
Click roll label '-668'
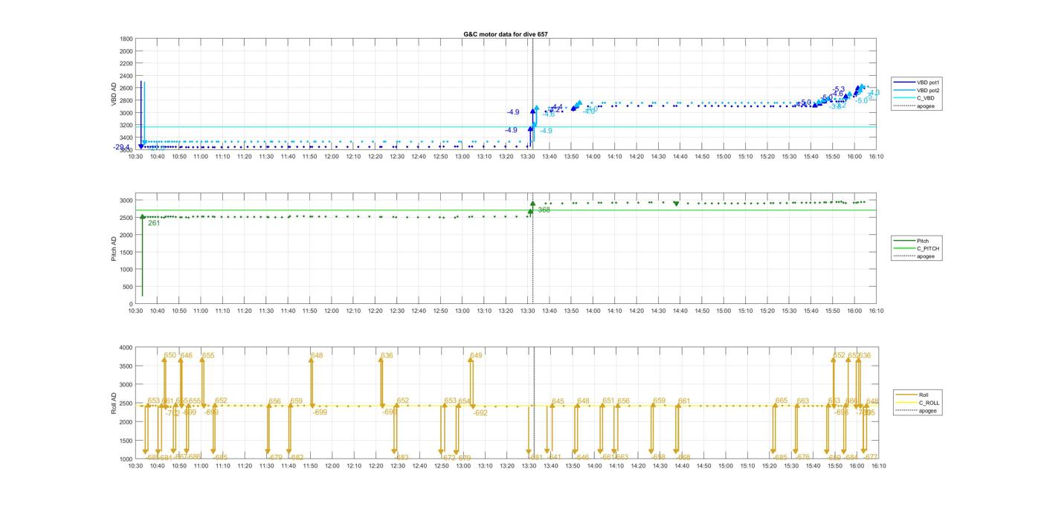tap(683, 457)
